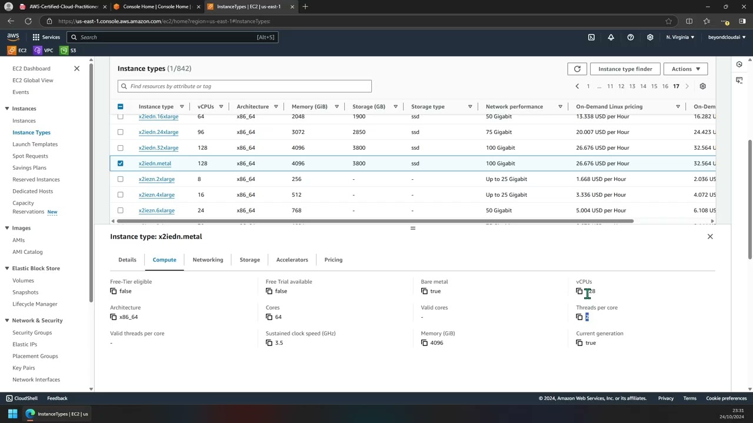Image resolution: width=753 pixels, height=423 pixels.
Task: Open Security Groups in sidebar
Action: click(32, 333)
